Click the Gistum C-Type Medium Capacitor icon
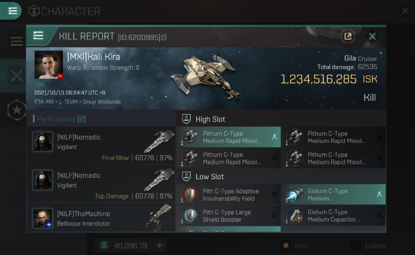415x255 pixels. click(x=295, y=216)
